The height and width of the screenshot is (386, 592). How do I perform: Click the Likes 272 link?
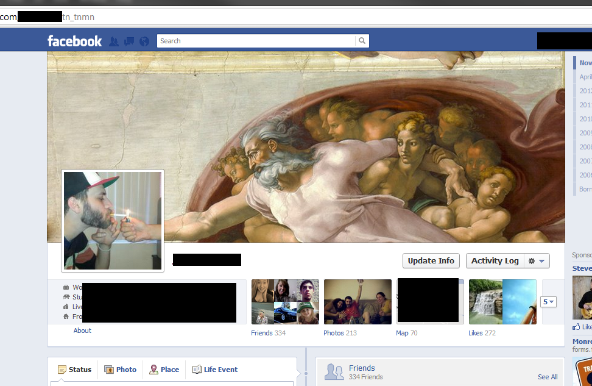(x=482, y=333)
